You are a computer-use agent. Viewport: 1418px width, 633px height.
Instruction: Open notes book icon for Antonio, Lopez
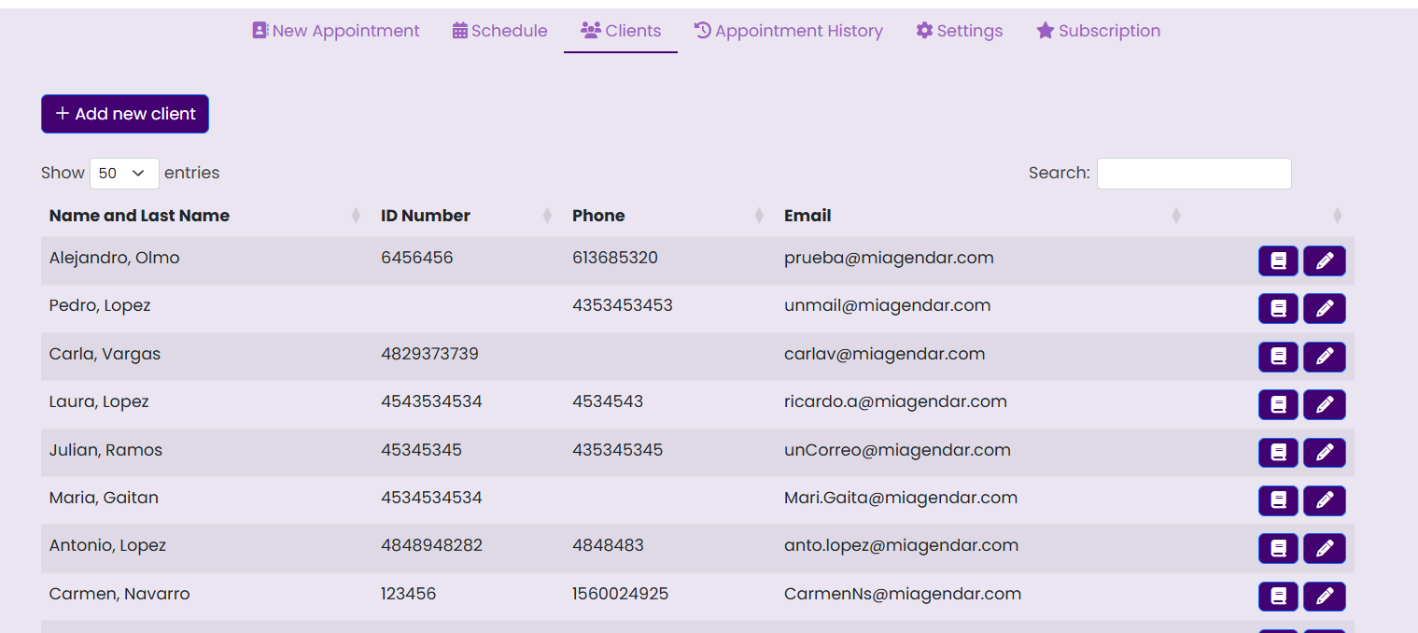1278,549
